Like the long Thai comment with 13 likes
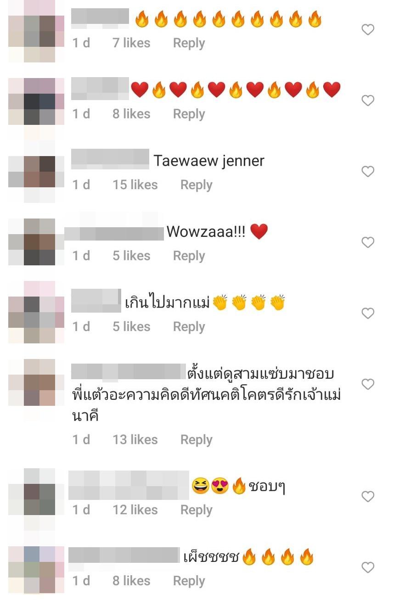Viewport: 399px width, 600px height. coord(368,384)
